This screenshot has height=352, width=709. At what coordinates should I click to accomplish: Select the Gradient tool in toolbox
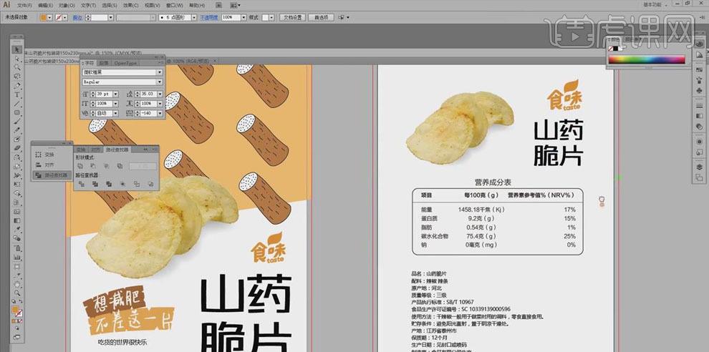pyautogui.click(x=17, y=220)
